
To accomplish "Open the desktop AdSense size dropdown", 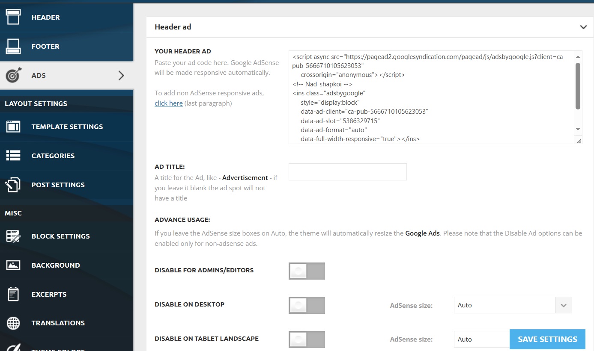I will 513,305.
